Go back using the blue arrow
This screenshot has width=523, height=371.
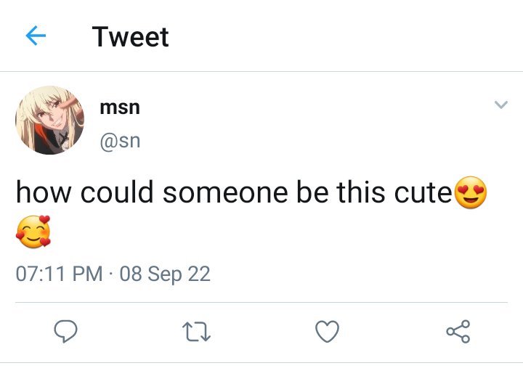(36, 36)
